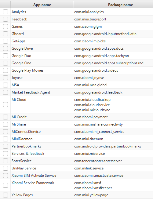Enable the Gboard checkbox
This screenshot has height=199, width=153.
click(5, 34)
